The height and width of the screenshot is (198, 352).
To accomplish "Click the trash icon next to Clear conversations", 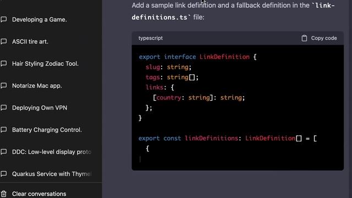I will click(x=4, y=194).
